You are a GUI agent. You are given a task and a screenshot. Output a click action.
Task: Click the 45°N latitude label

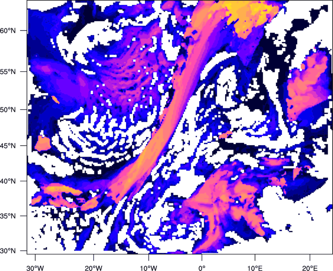pos(8,146)
